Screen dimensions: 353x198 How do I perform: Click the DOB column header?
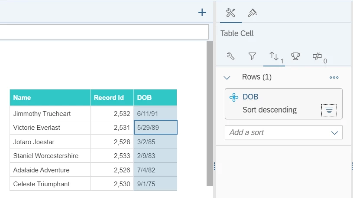coord(155,98)
